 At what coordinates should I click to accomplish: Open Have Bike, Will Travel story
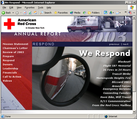[115, 97]
